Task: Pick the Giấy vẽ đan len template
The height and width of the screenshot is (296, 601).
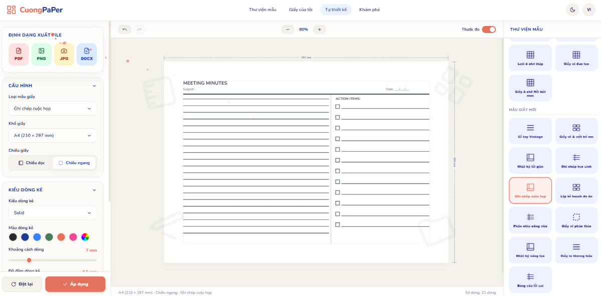Action: point(576,58)
